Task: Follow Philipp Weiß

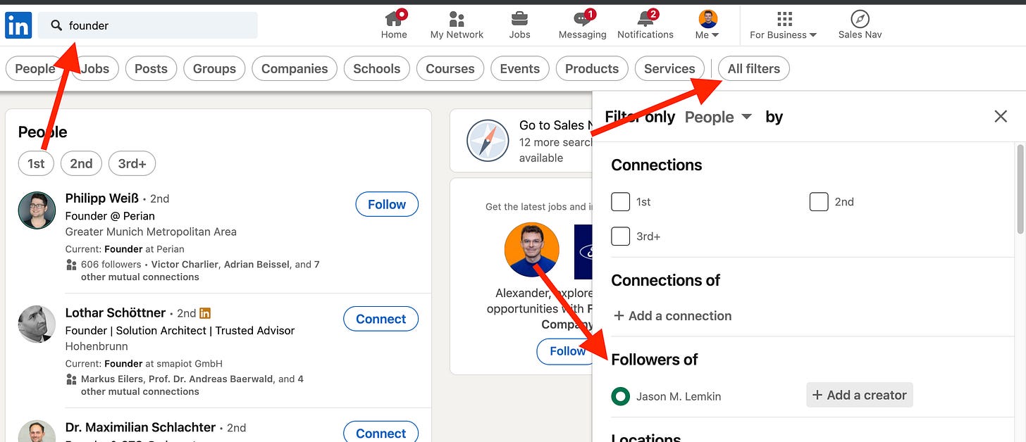Action: click(386, 204)
